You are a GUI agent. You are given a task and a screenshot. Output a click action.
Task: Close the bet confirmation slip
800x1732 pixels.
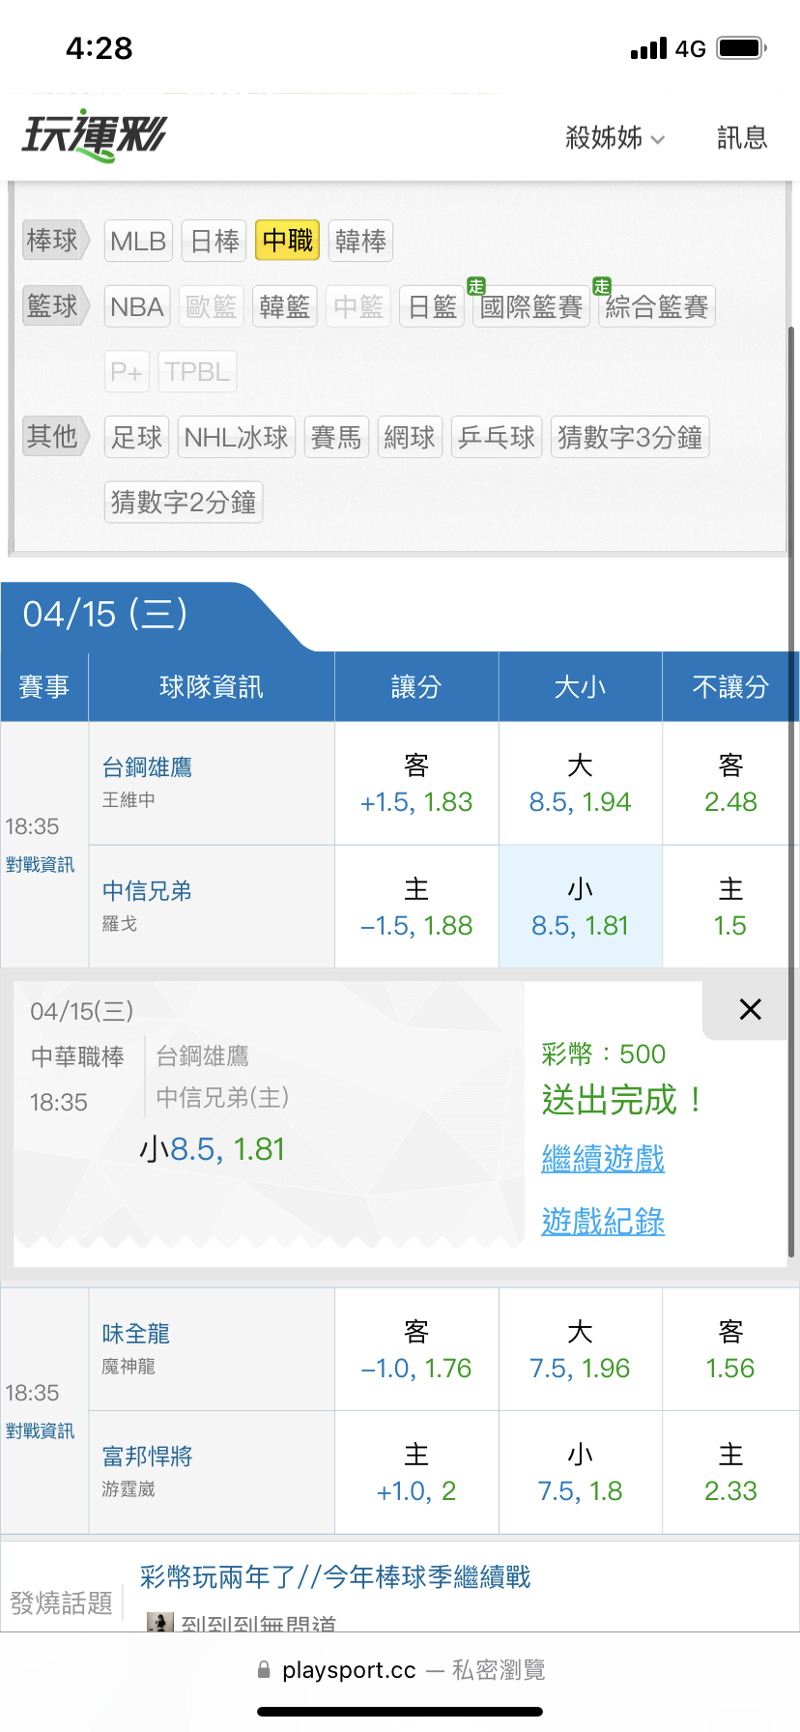tap(750, 1010)
